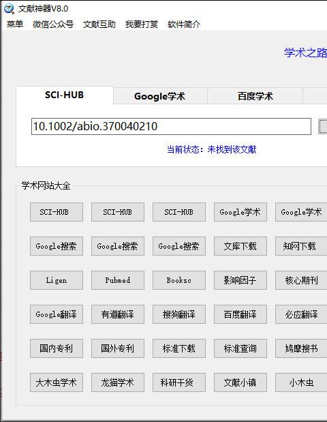
Task: Open the 菜单 menu
Action: point(15,25)
